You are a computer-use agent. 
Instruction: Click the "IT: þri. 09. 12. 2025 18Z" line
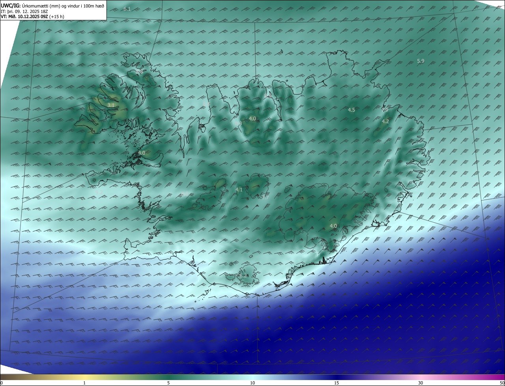[24, 11]
